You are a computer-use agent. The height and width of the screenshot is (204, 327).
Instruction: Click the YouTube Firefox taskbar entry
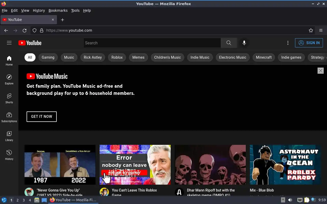tap(73, 200)
